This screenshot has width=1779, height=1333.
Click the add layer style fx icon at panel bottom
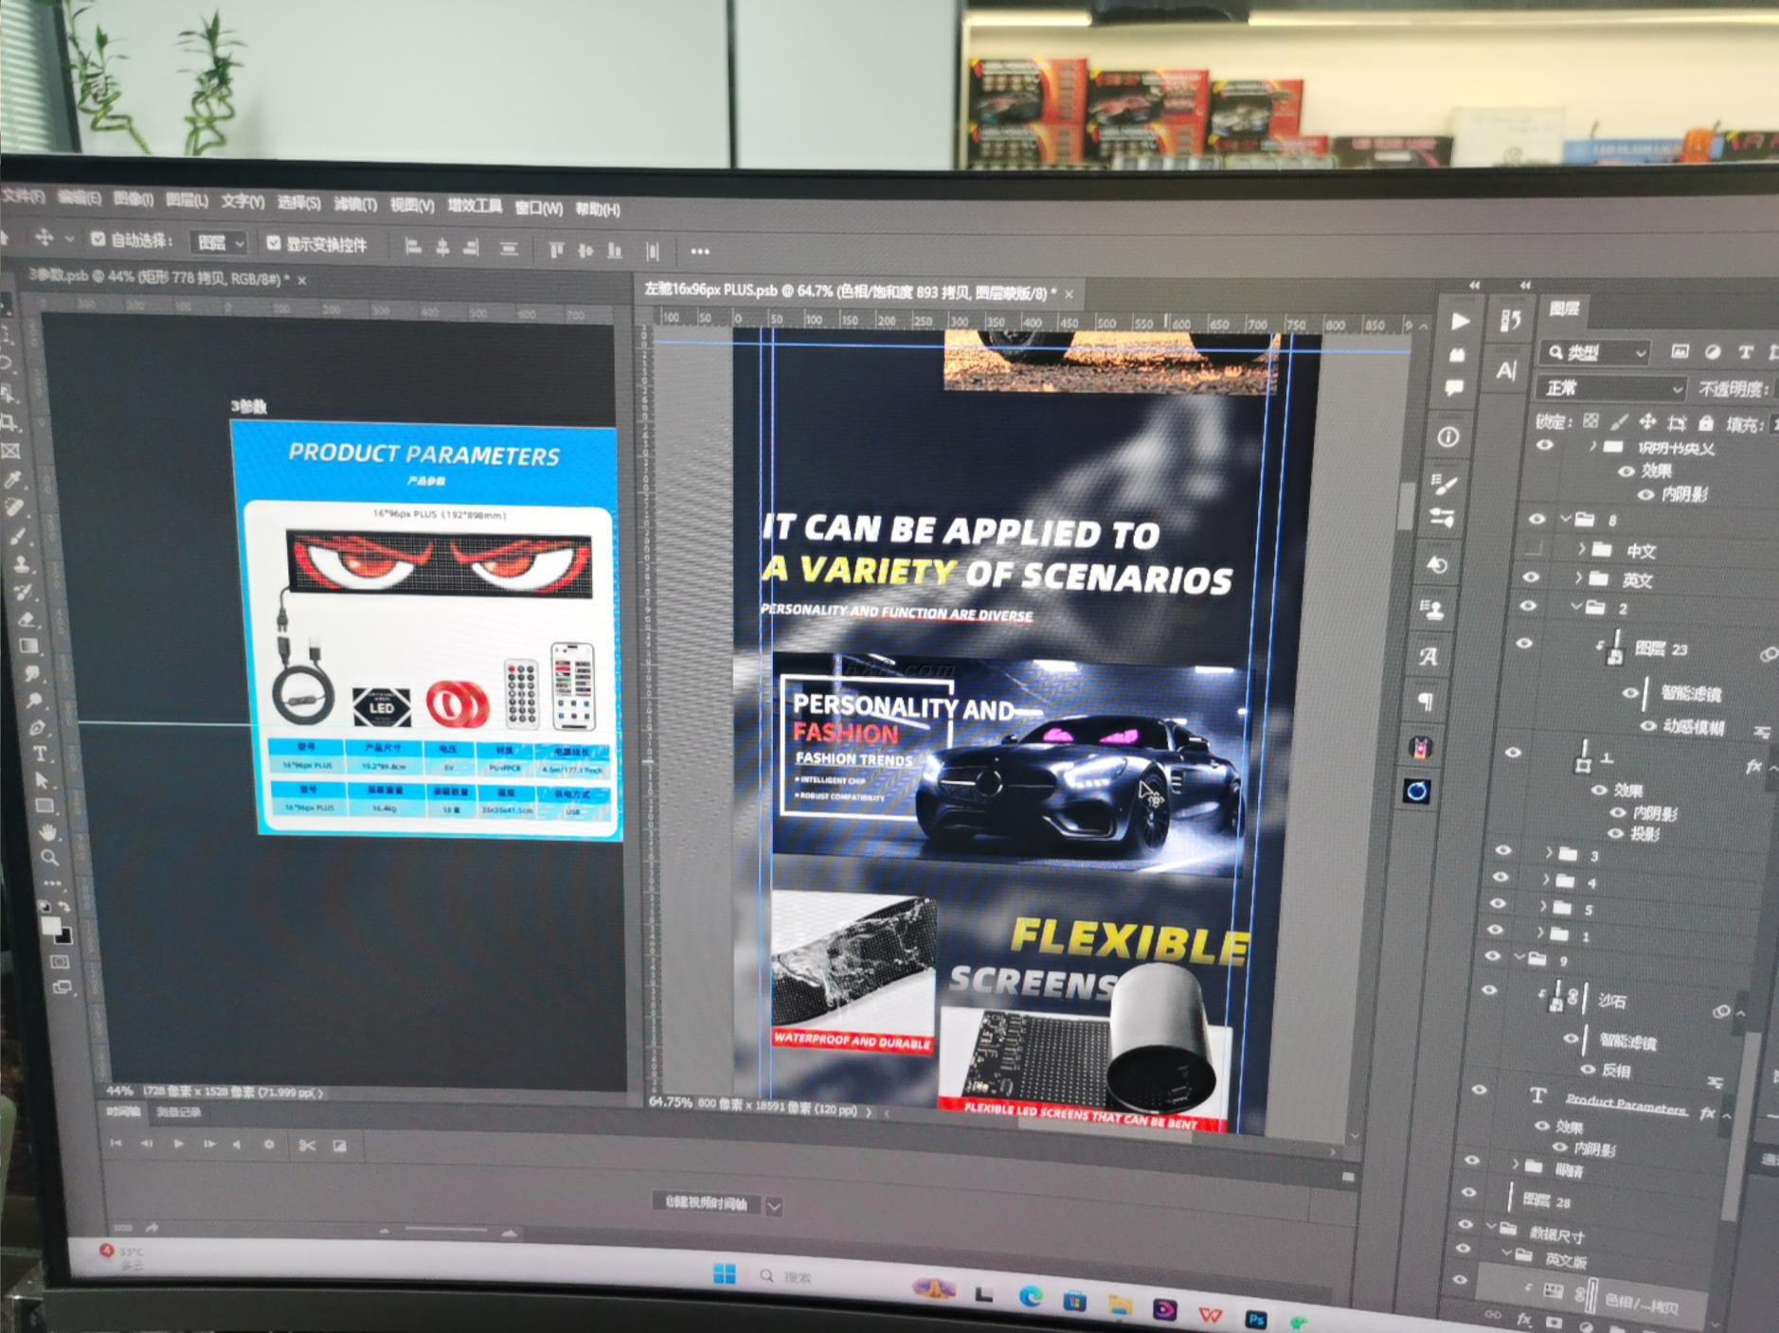tap(1524, 1320)
